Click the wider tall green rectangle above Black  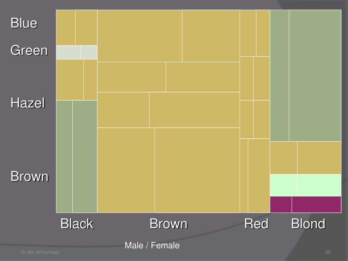coord(85,156)
